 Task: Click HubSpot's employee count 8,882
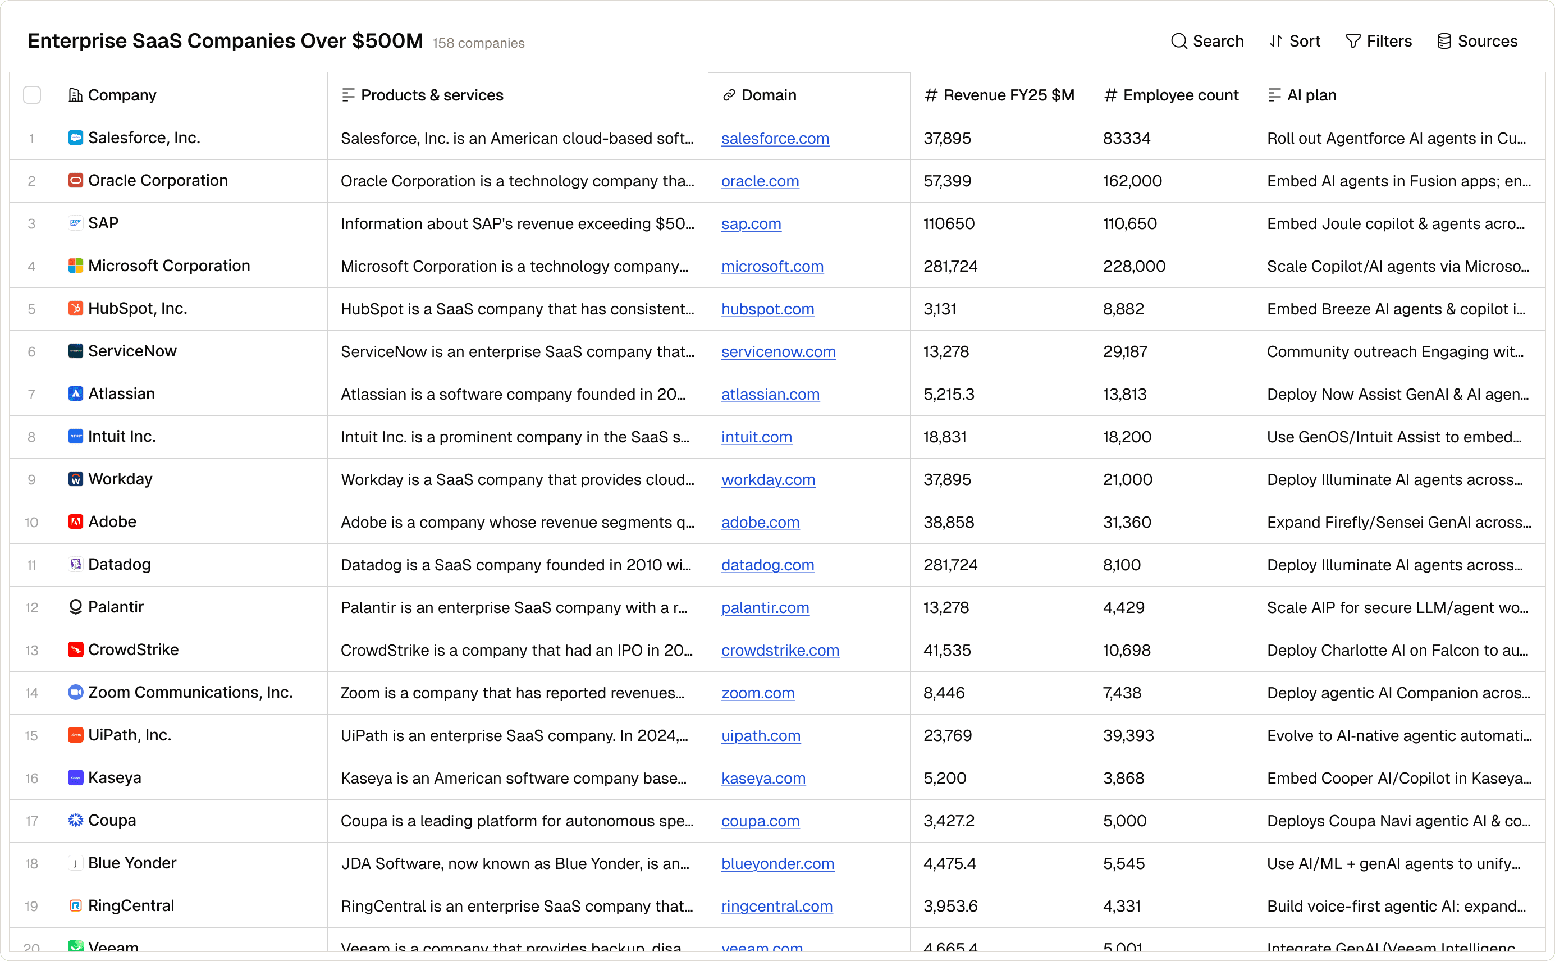tap(1123, 308)
